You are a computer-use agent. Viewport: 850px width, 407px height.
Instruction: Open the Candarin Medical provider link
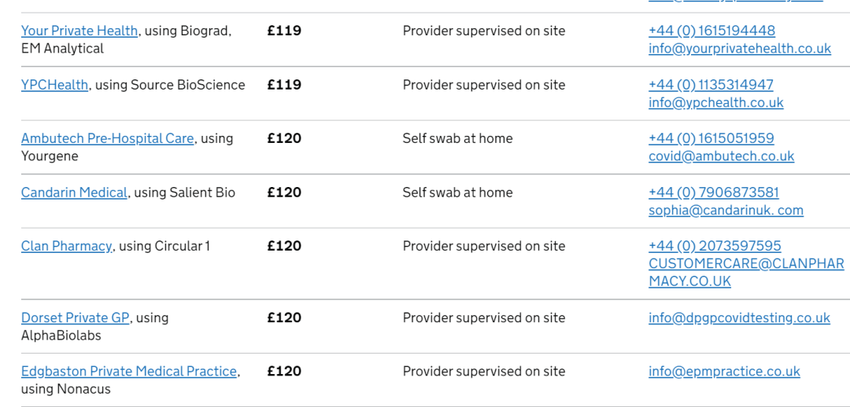[x=74, y=192]
